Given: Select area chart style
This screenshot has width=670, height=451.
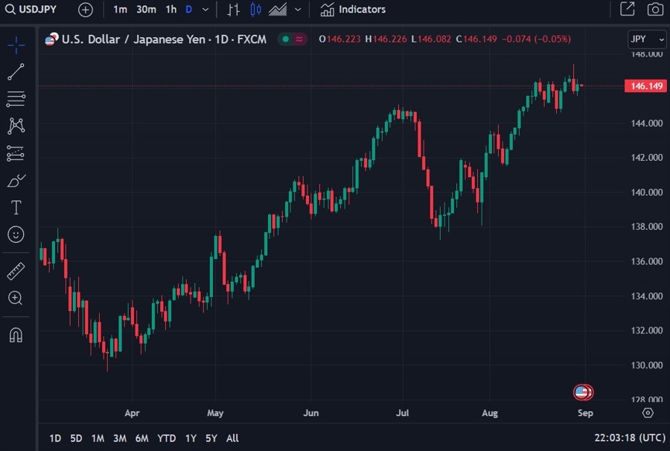Looking at the screenshot, I should (278, 10).
